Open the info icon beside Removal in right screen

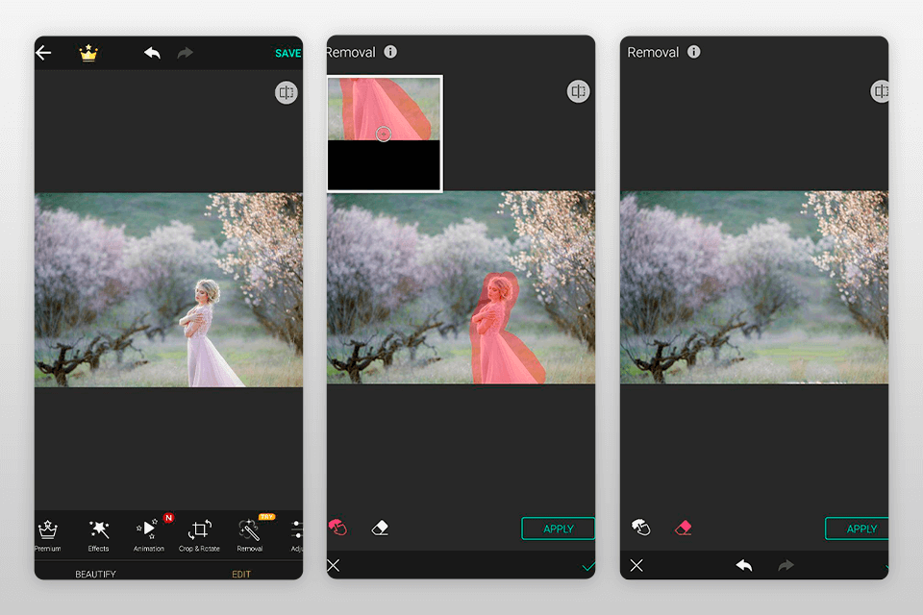693,52
